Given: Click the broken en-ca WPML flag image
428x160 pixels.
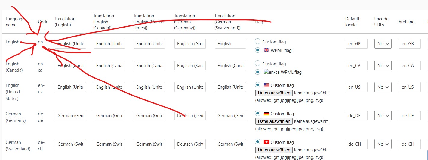Looking at the screenshot, I should (x=266, y=72).
